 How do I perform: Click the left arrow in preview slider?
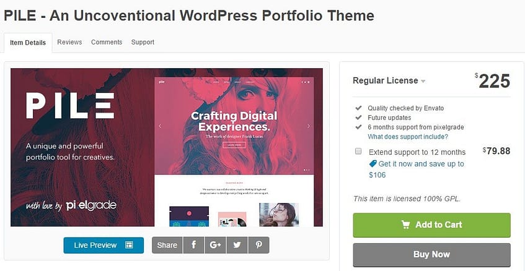160,126
